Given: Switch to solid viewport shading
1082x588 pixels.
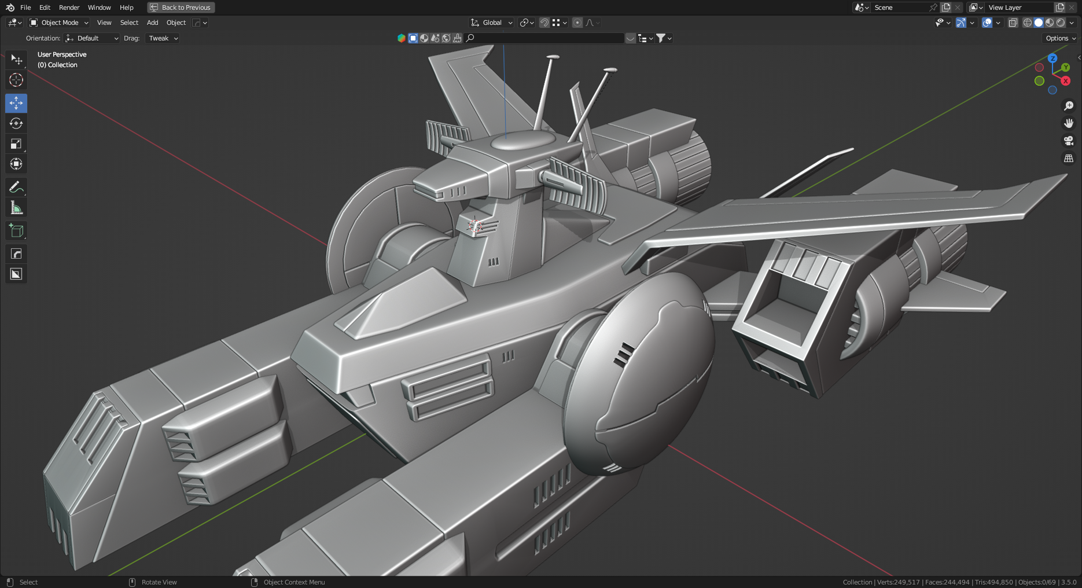Looking at the screenshot, I should pos(1039,23).
